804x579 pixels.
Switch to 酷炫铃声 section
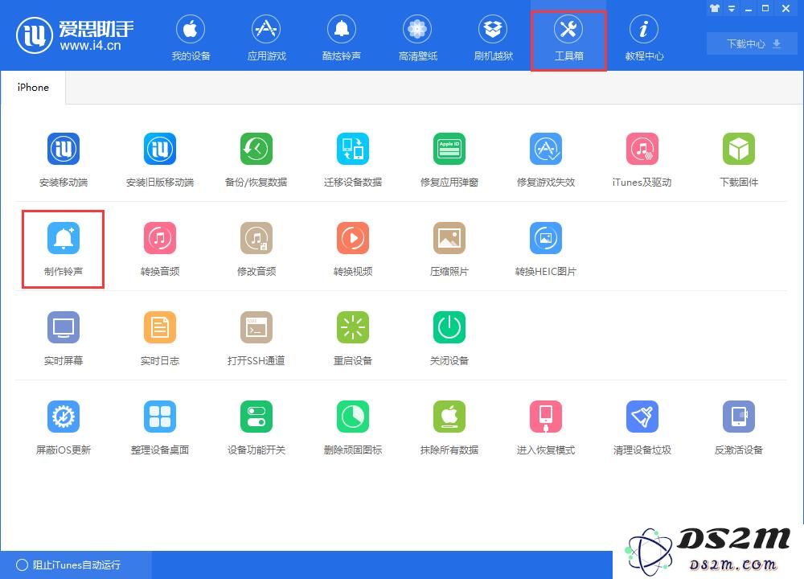342,39
